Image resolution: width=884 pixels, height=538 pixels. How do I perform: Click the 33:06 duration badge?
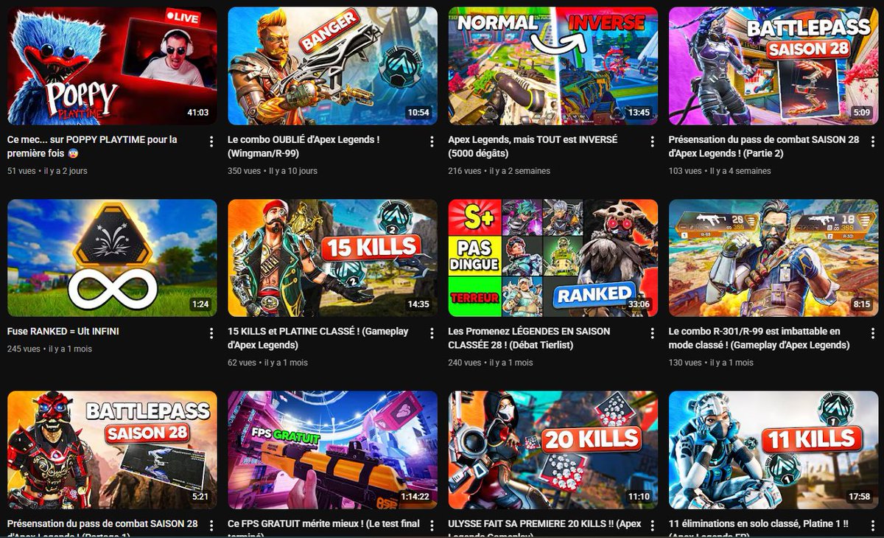[639, 304]
